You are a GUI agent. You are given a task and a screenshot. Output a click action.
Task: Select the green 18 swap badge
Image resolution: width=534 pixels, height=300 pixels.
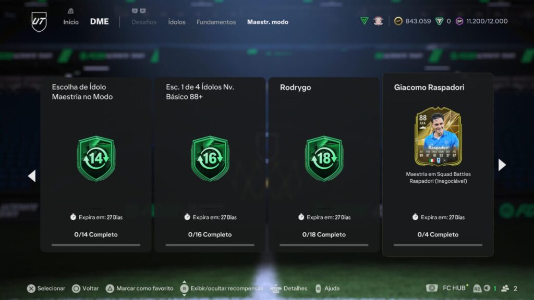point(324,158)
